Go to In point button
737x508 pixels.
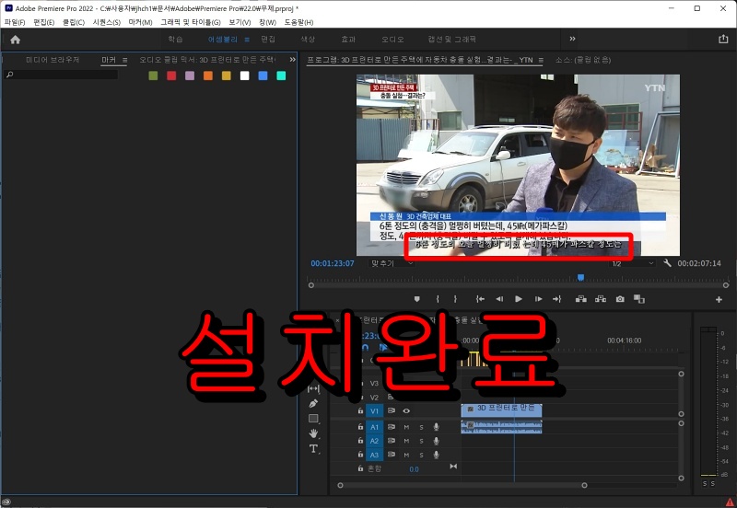point(480,299)
